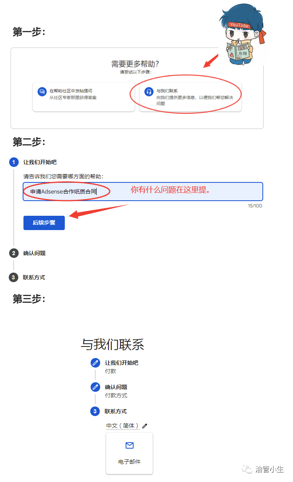Image resolution: width=293 pixels, height=482 pixels.
Task: Expand the 确认问题 step heading
Action: pos(34,253)
